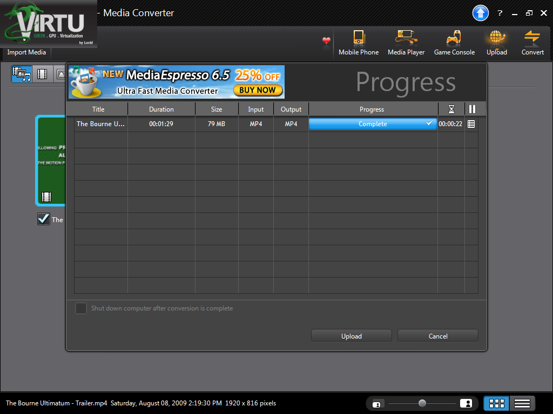Switch to thumbnail grid view
This screenshot has height=414, width=553.
click(496, 403)
